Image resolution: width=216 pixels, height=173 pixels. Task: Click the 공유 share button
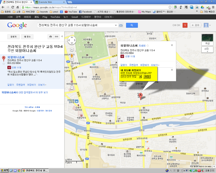(195, 25)
